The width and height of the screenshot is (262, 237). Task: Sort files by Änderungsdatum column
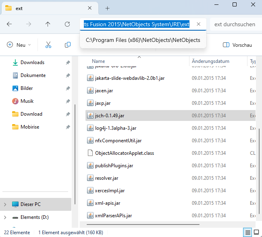(210, 61)
